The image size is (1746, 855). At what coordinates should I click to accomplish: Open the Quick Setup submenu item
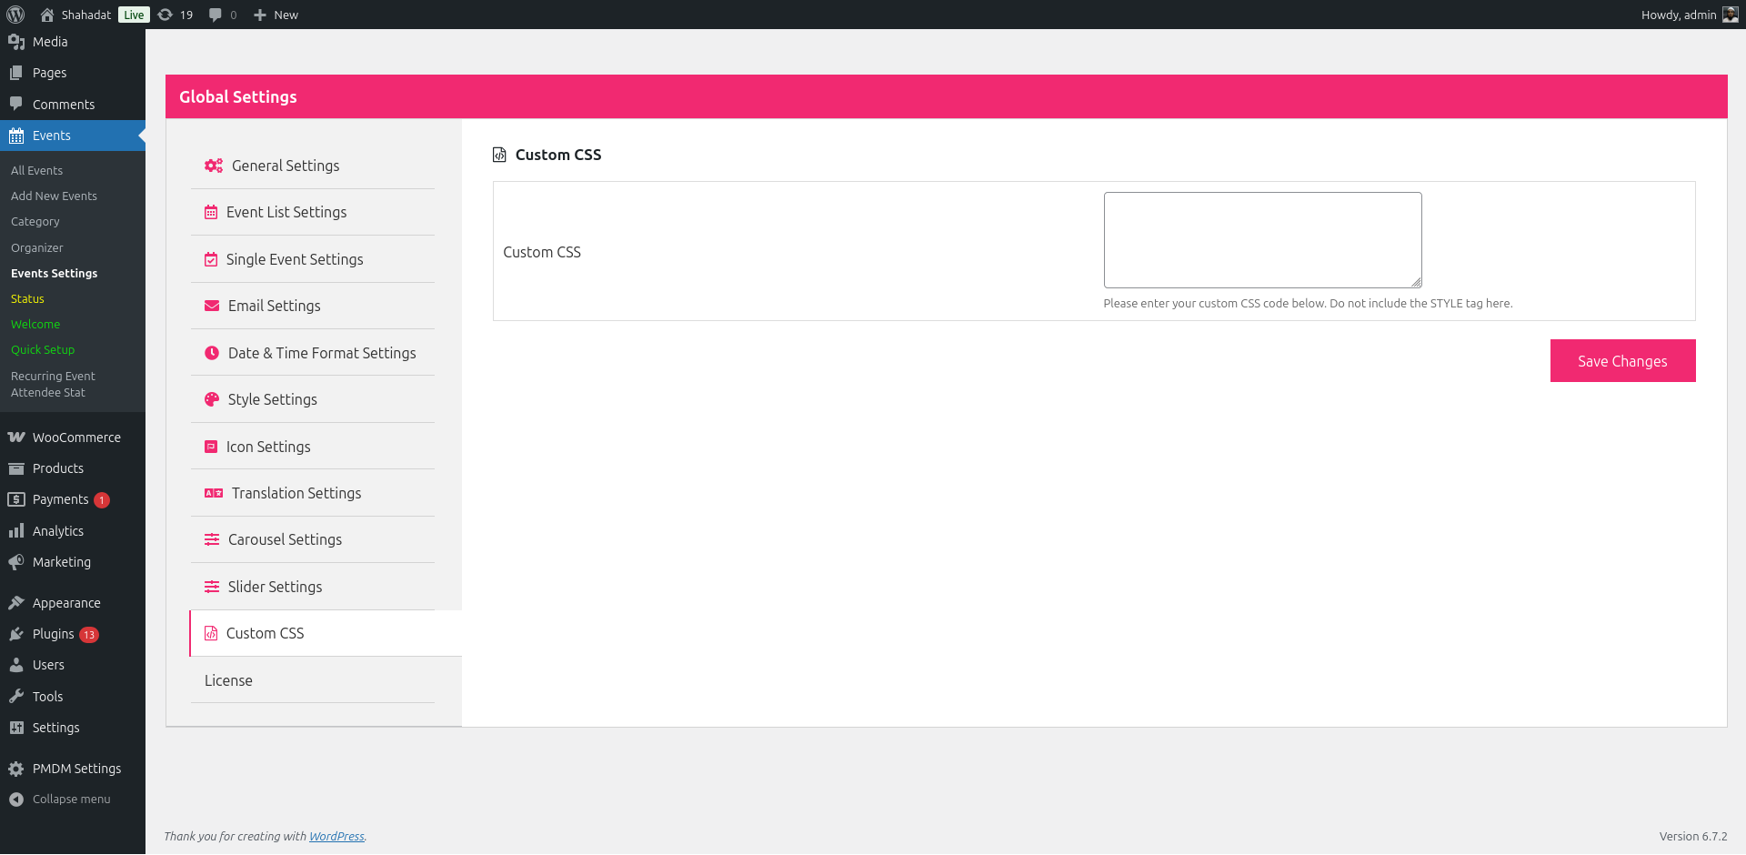pos(43,349)
